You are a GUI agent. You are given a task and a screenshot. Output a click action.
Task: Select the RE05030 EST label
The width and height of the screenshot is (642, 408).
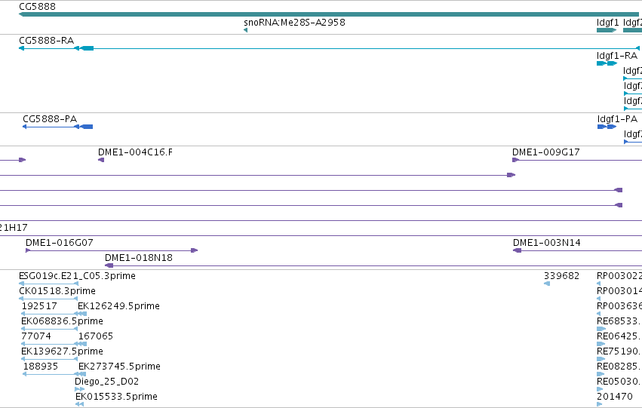(x=619, y=382)
